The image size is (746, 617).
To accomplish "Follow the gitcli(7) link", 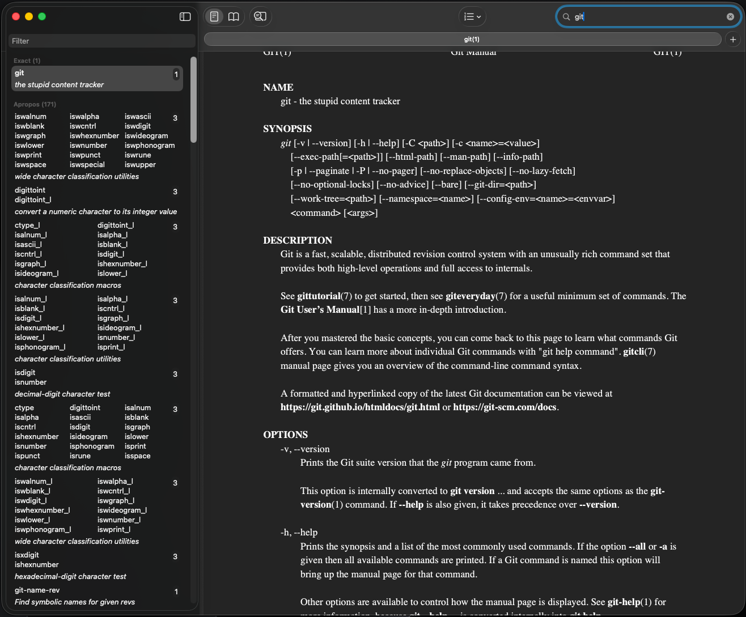I will pos(639,352).
